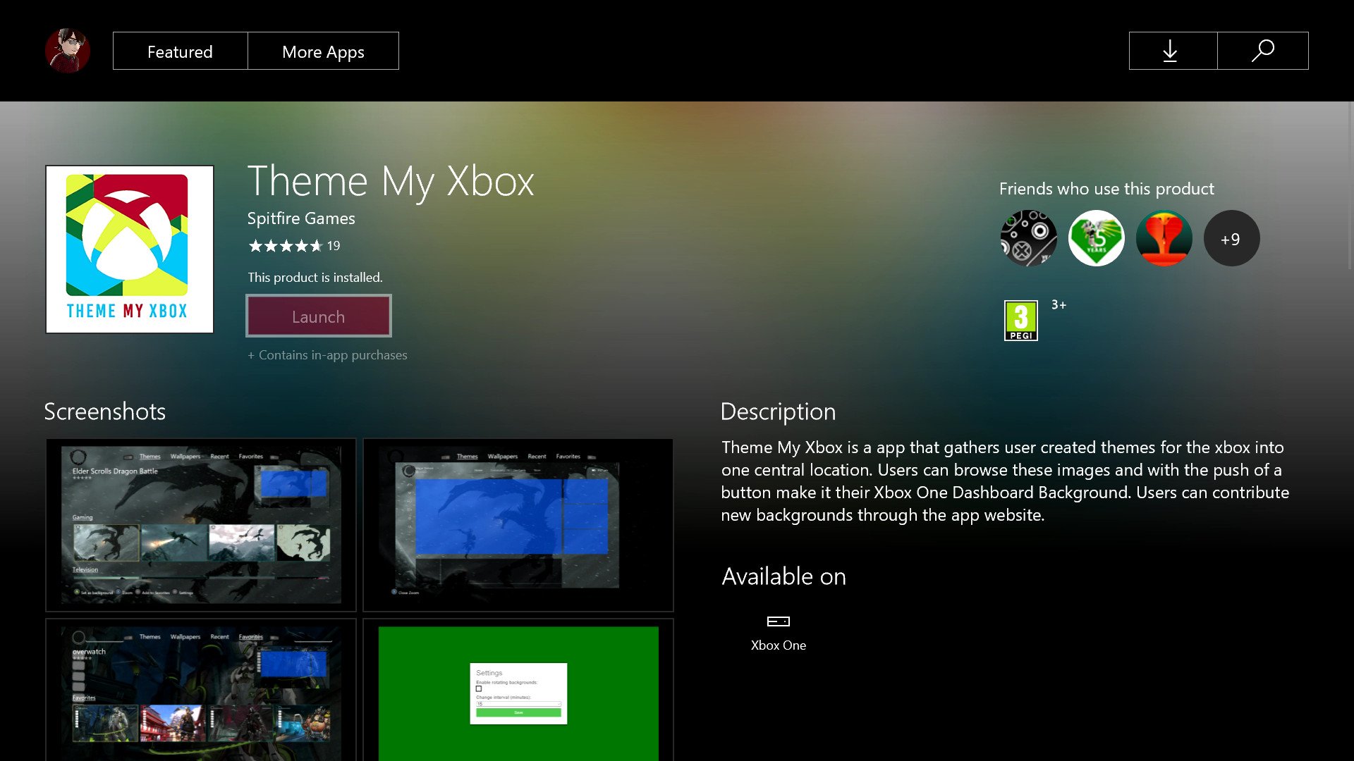
Task: Click the vertical scrollbar at right edge
Action: pos(1350,185)
